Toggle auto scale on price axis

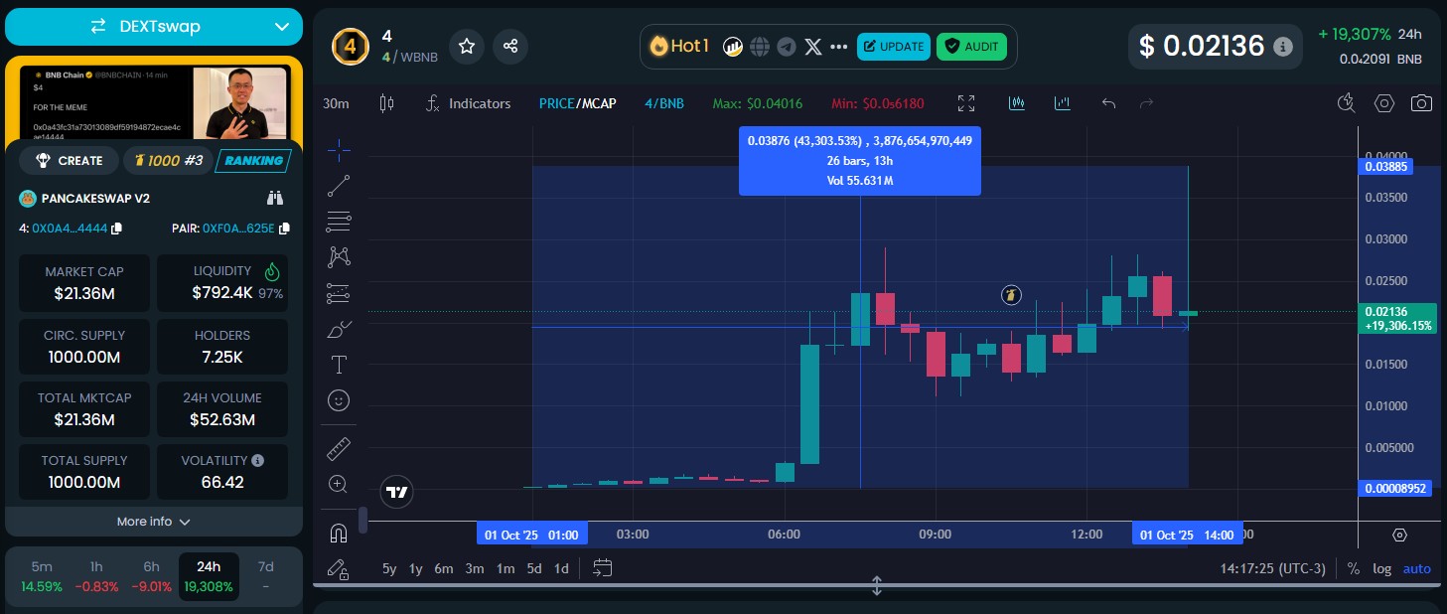point(1416,568)
